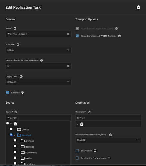Viewport: 146px width, 166px height.
Task: Select the LilWizz source checkbox
Action: click(x=11, y=129)
